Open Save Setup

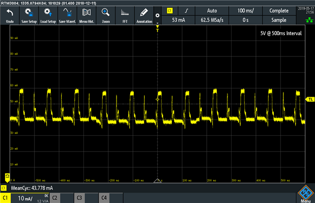29,15
